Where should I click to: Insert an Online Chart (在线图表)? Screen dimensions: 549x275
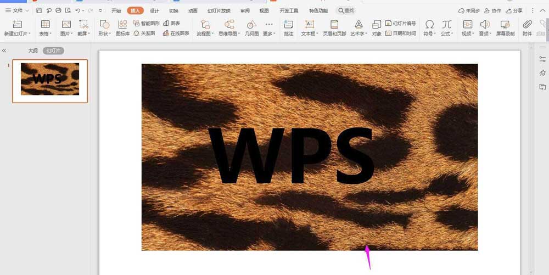tap(176, 33)
